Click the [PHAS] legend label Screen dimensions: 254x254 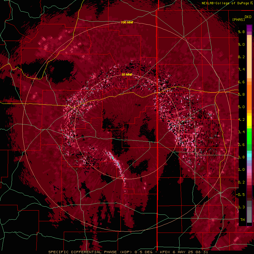[238, 19]
